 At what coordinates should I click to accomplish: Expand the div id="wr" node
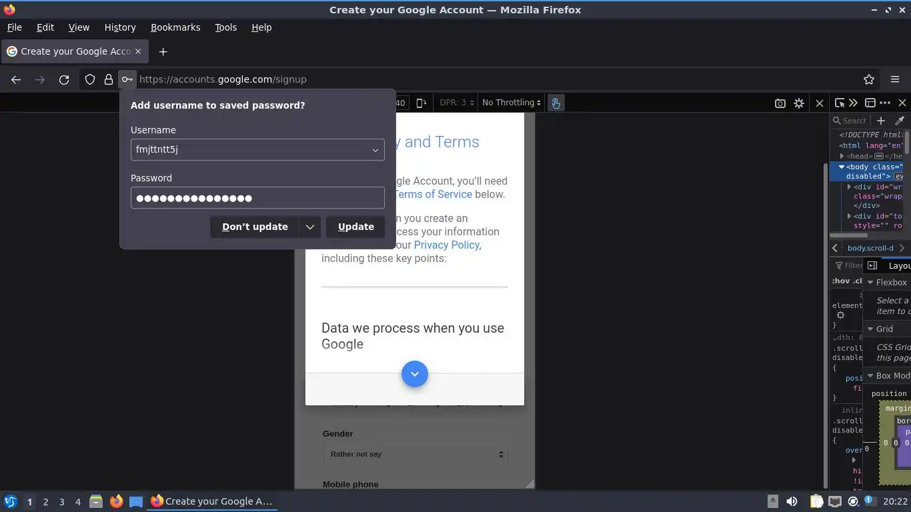tap(849, 187)
